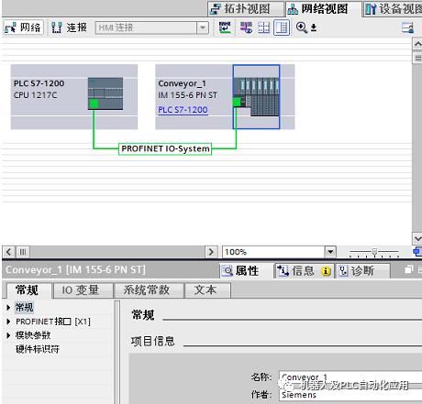Screen dimensions: 422x404
Task: Click the IM 155-6 PN ST label text
Action: tap(188, 95)
